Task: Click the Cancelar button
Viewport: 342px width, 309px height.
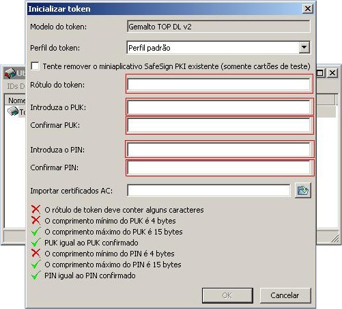Action: point(285,295)
